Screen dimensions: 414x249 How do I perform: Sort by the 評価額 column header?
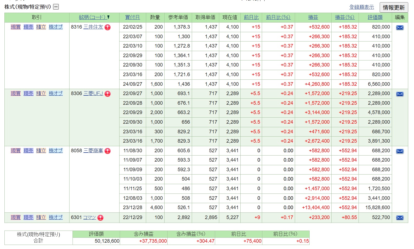tap(375, 17)
